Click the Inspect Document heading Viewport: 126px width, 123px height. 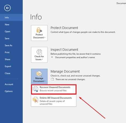tap(64, 49)
